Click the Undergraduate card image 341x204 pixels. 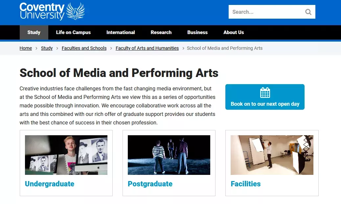point(66,155)
